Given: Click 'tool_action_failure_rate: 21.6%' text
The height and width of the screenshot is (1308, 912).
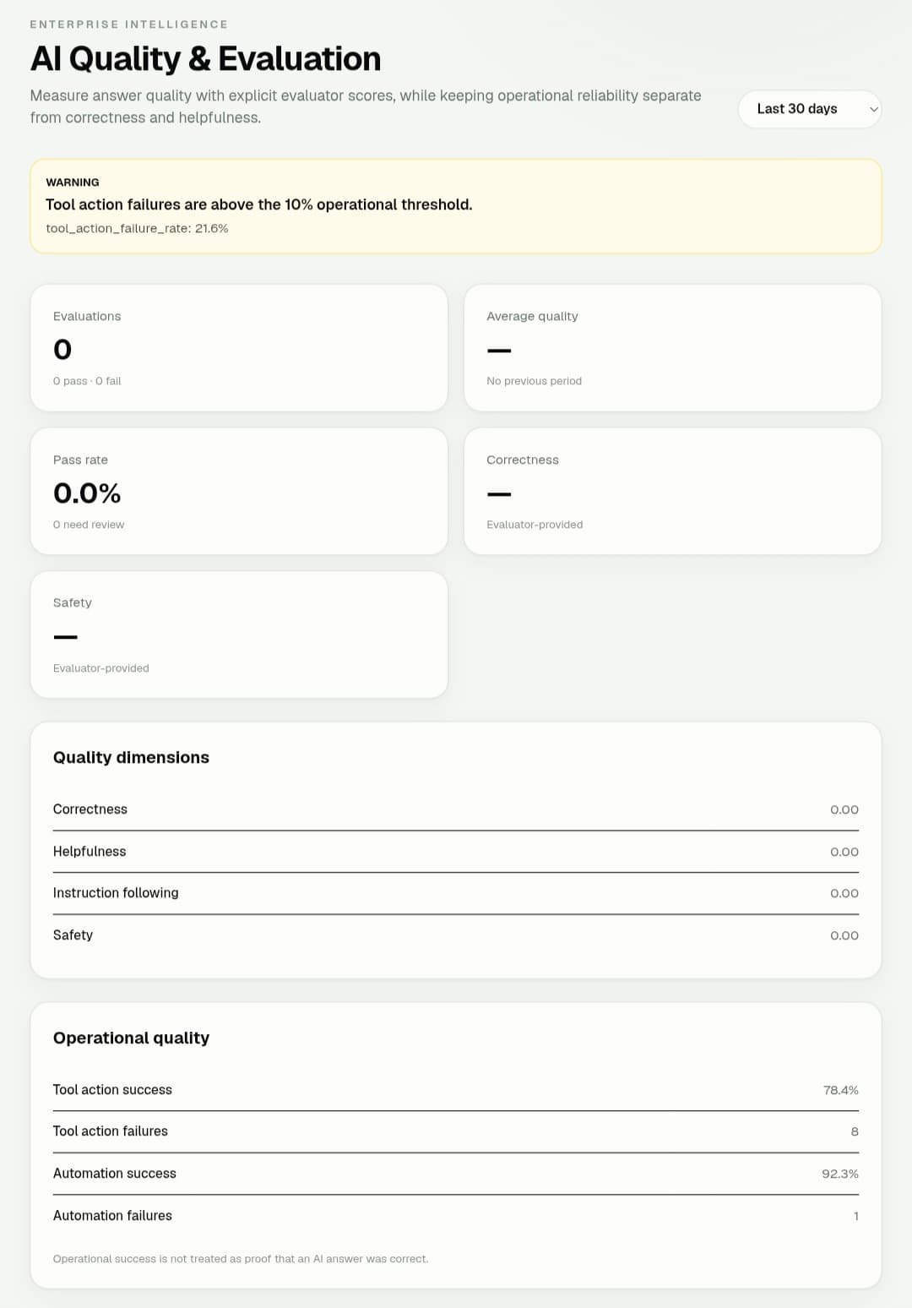Looking at the screenshot, I should point(137,228).
